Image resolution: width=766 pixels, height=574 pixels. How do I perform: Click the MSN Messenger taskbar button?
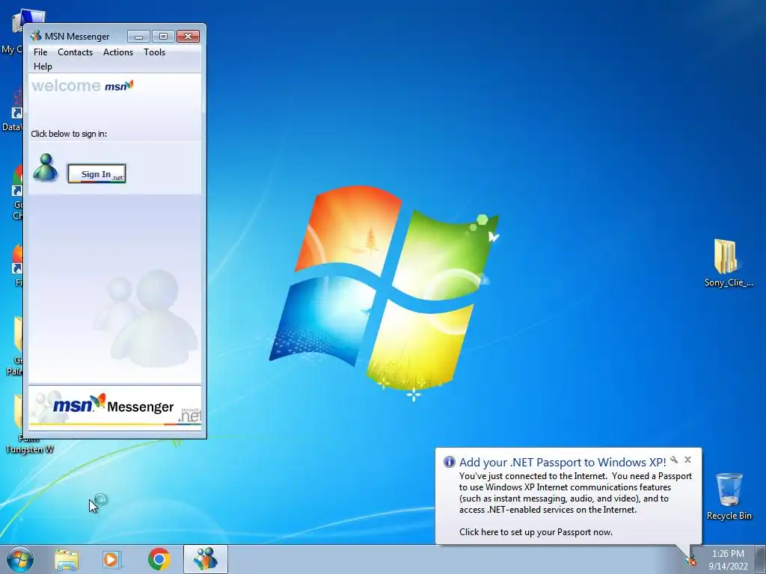tap(206, 559)
